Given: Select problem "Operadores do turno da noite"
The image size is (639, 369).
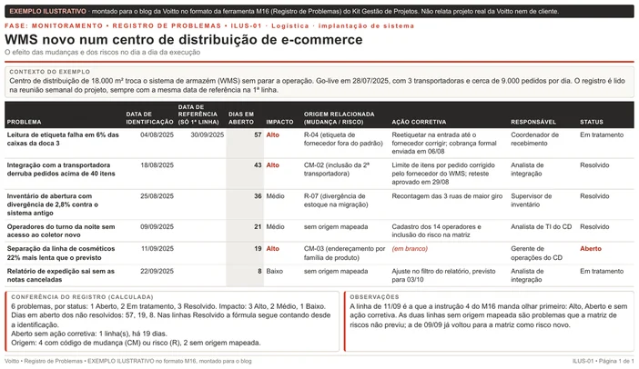Looking at the screenshot, I should (61, 231).
